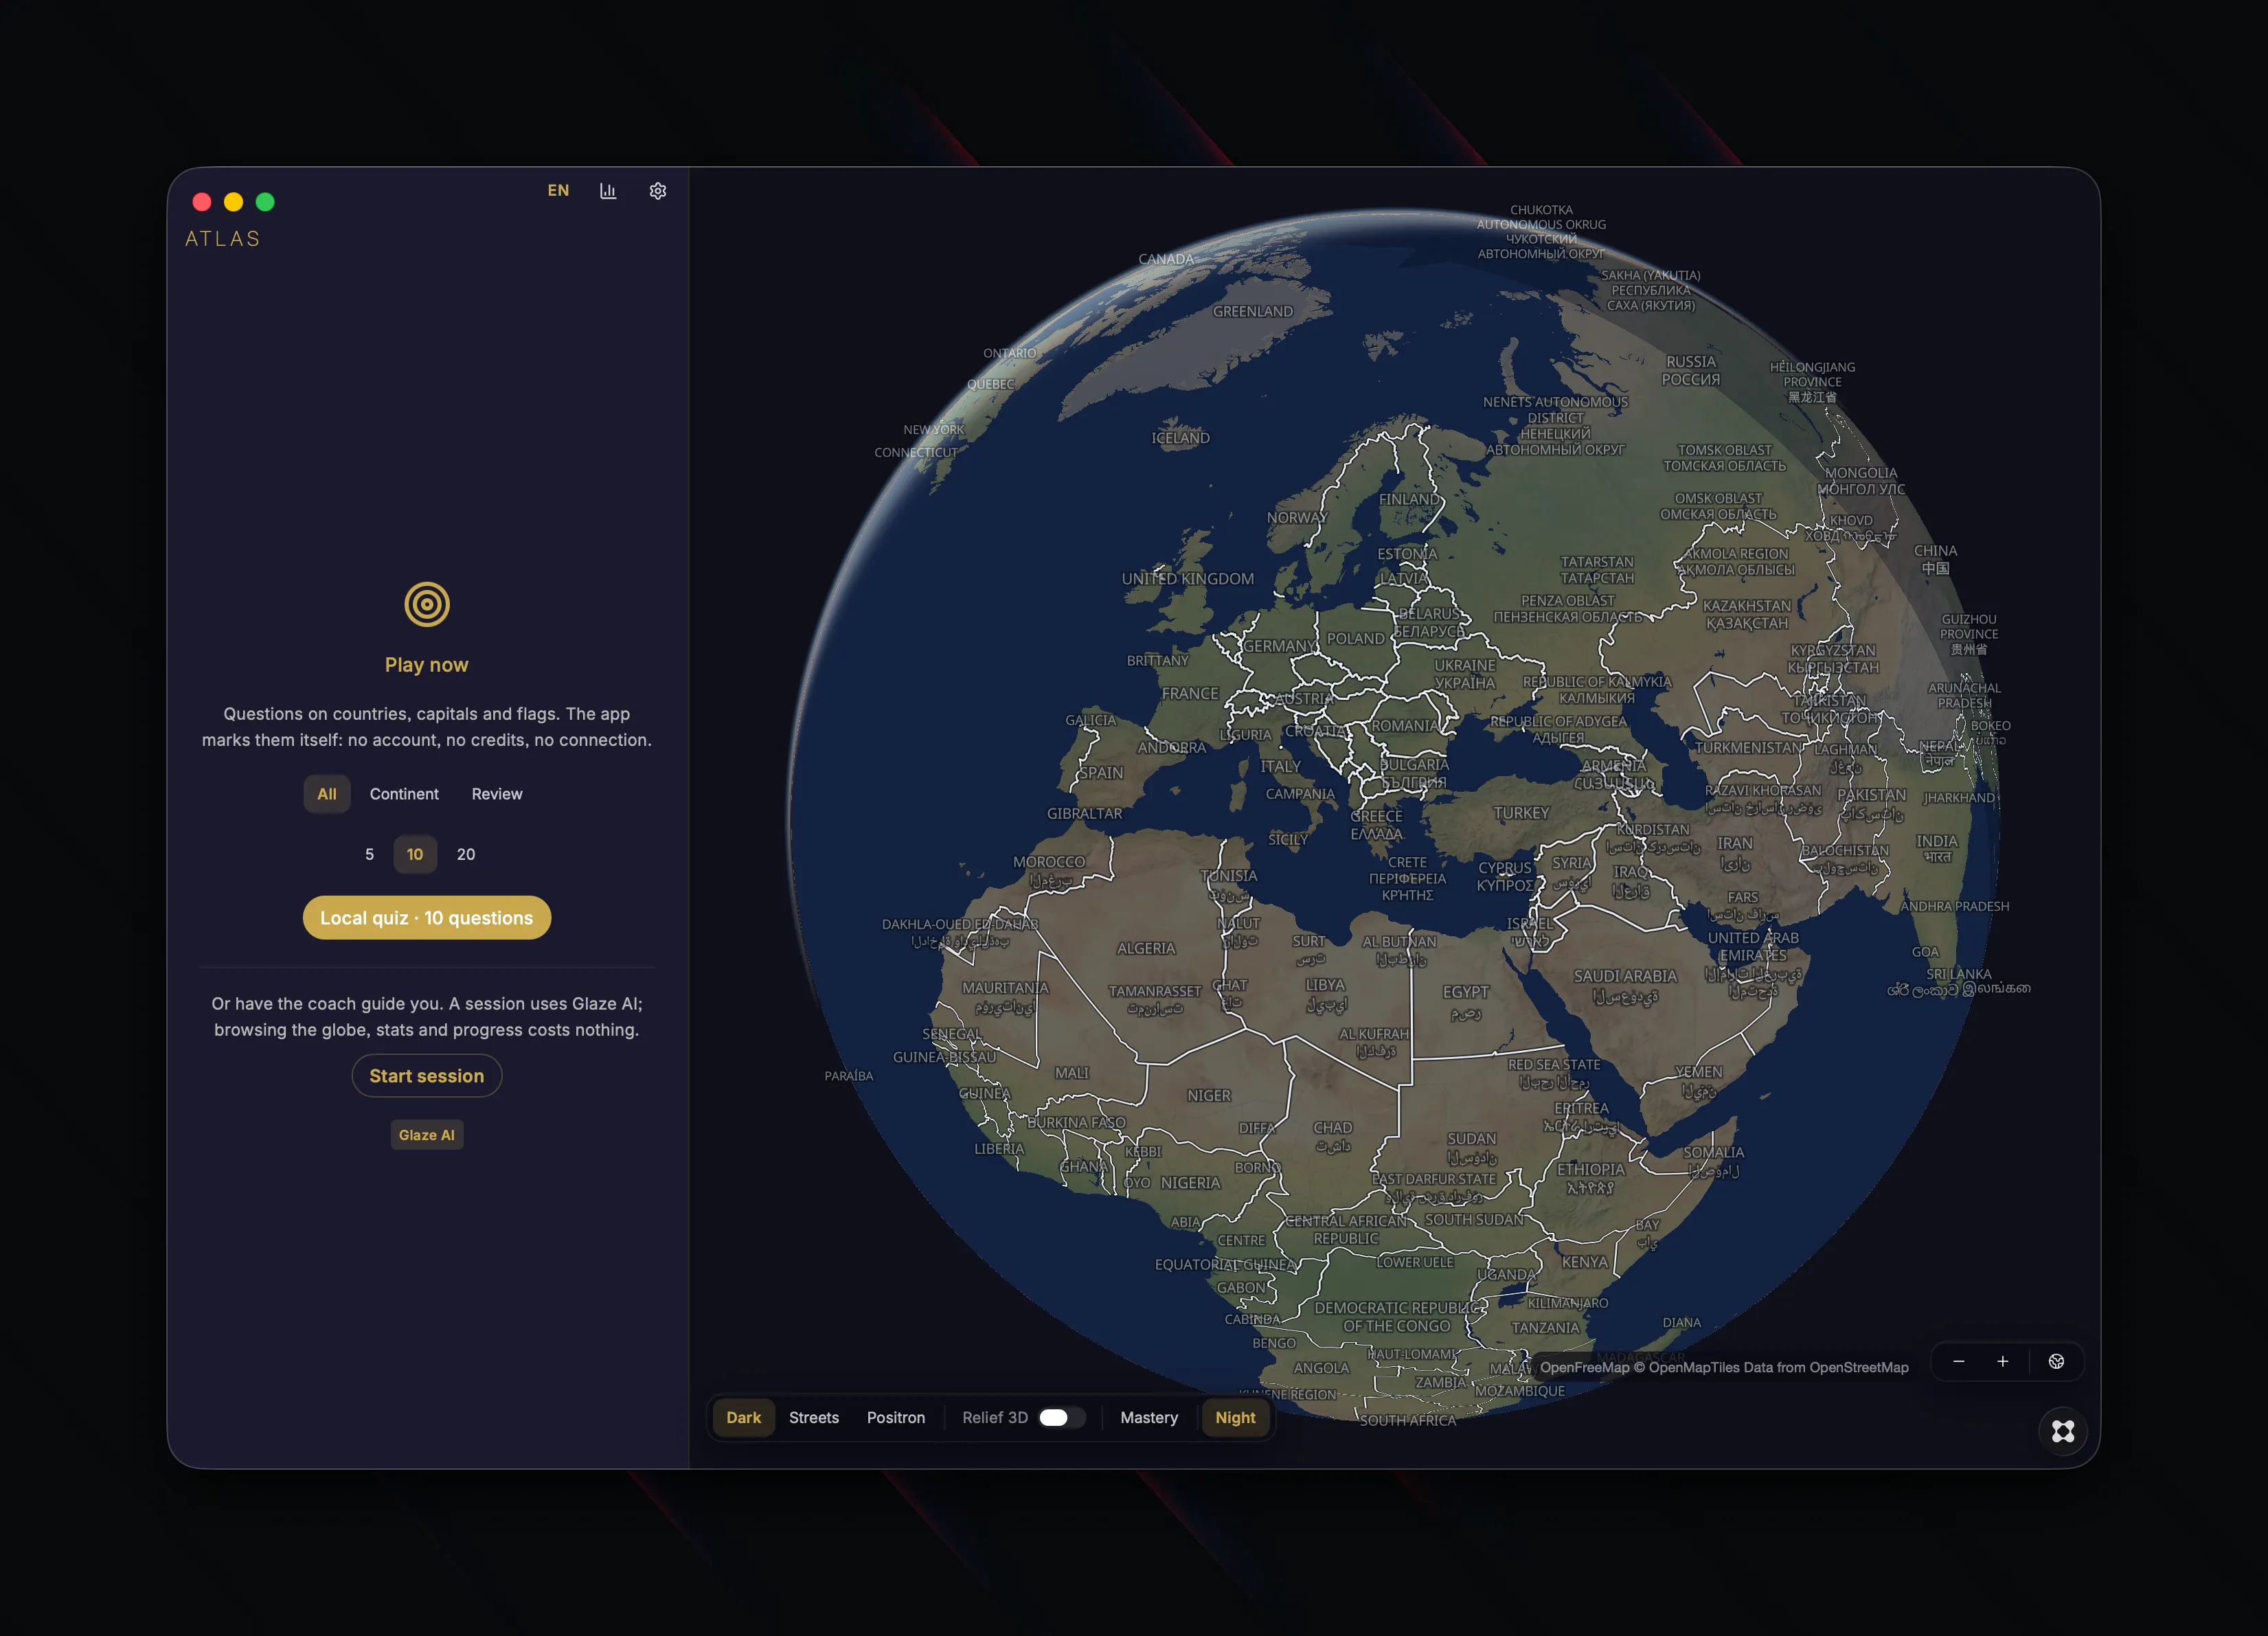Switch map style to Positron
Viewport: 2268px width, 1636px height.
pos(896,1417)
